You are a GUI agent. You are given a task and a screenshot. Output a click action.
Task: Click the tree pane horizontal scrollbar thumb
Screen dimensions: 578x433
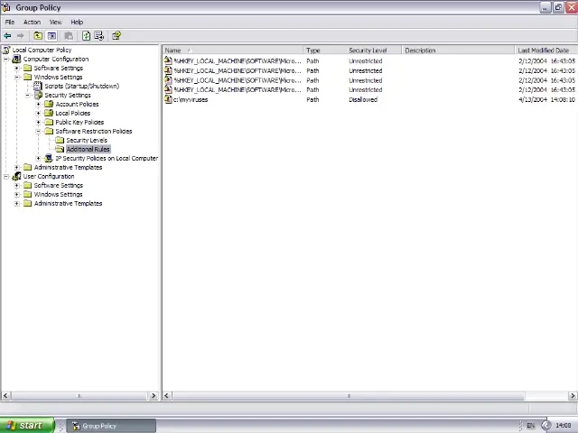(x=79, y=396)
